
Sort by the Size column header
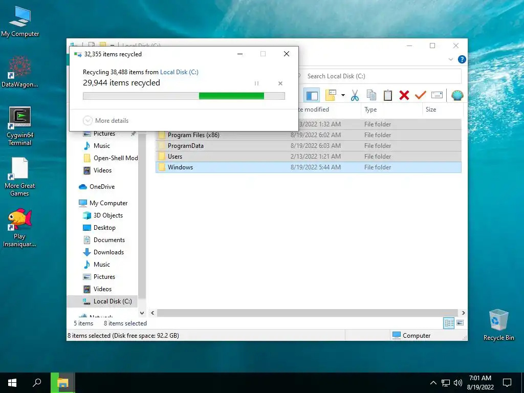tap(442, 110)
